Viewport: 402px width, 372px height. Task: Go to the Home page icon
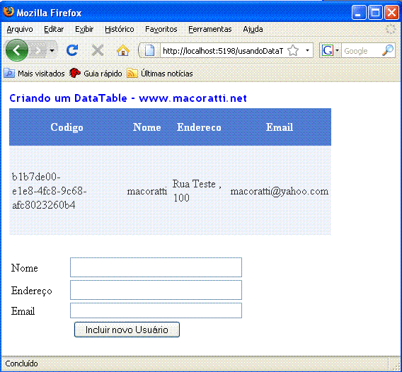click(123, 50)
